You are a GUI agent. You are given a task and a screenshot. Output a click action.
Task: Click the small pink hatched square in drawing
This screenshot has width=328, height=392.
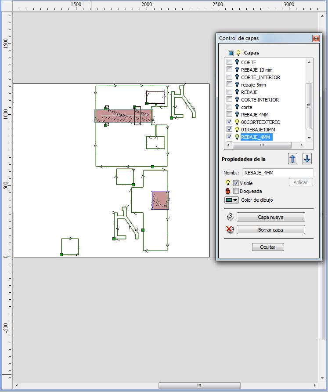click(x=160, y=200)
